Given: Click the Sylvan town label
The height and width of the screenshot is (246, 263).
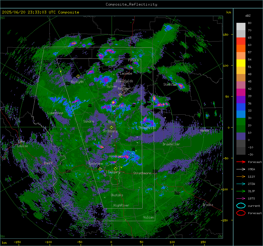Looking at the screenshot, I should (x=112, y=86).
